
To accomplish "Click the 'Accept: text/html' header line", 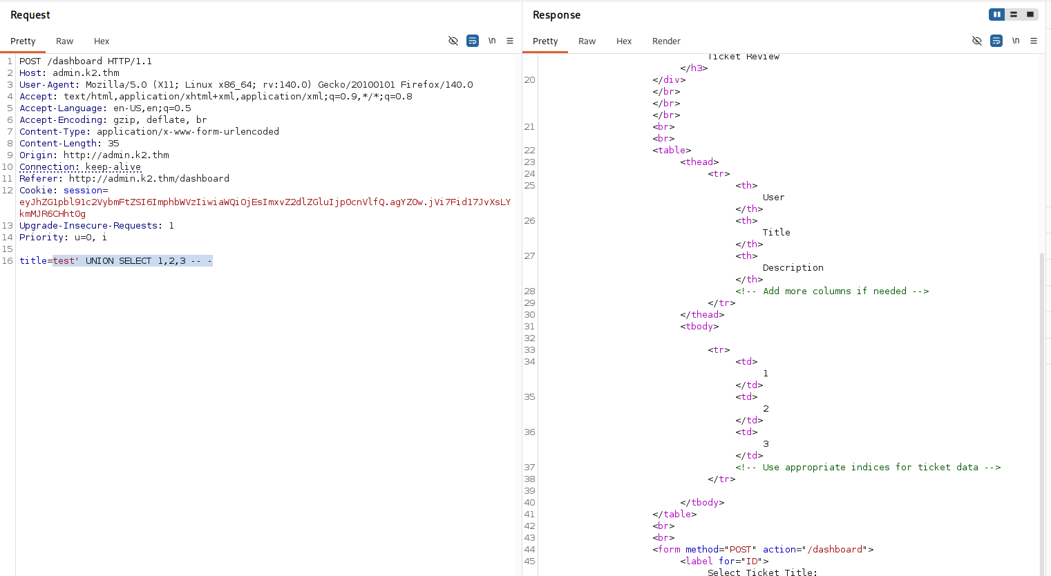I will click(216, 96).
